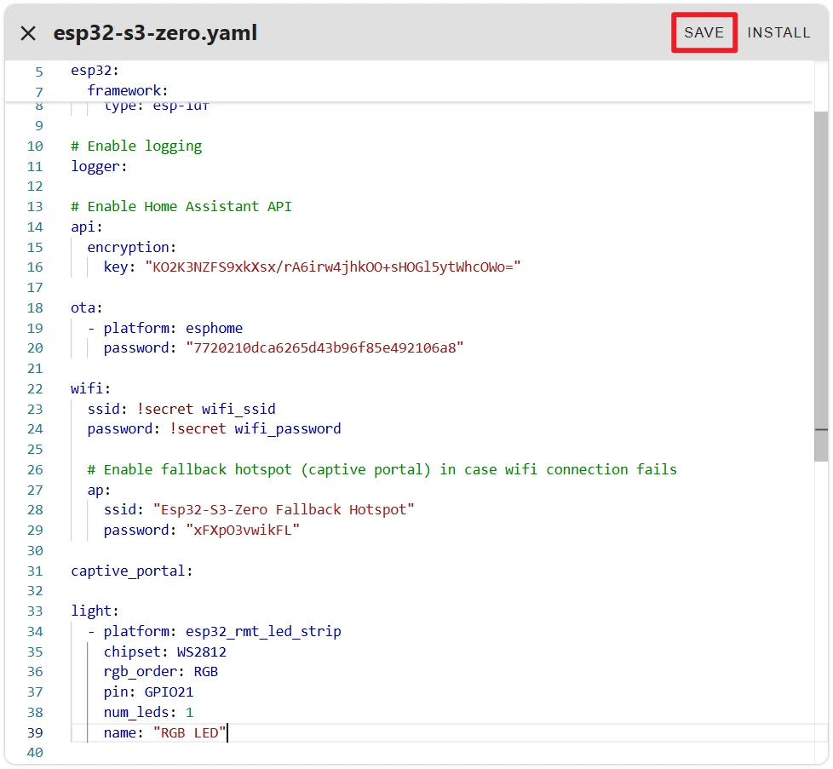Click the '# Enable Home Assistant API' comment
This screenshot has height=769, width=833.
pos(181,206)
